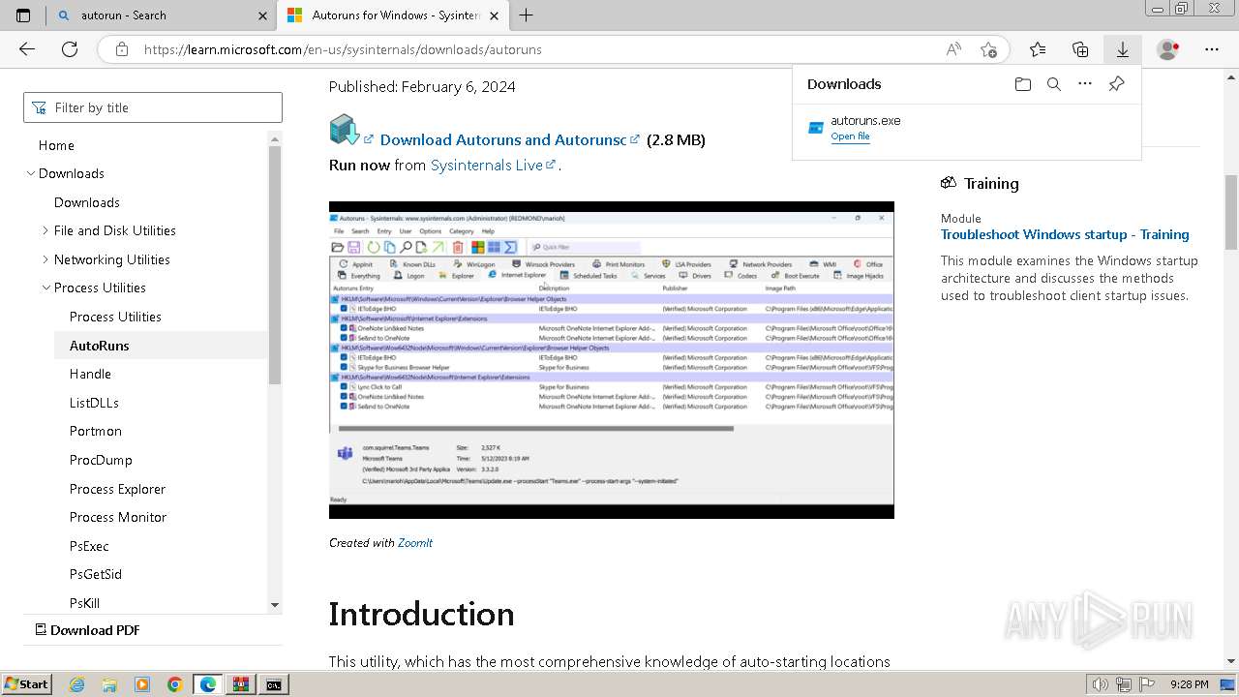The width and height of the screenshot is (1239, 697).
Task: Launch Internet Explorer from taskbar
Action: tap(77, 684)
